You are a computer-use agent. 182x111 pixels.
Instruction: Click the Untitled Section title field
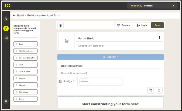click(x=111, y=66)
